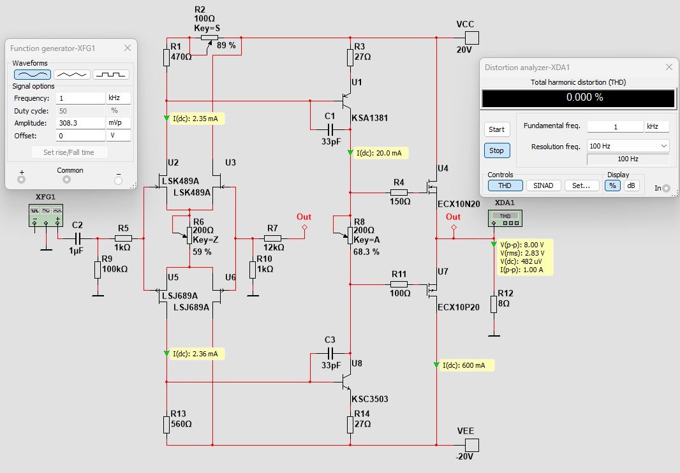The width and height of the screenshot is (680, 473).
Task: Select capacitor C1 33pF
Action: [330, 129]
